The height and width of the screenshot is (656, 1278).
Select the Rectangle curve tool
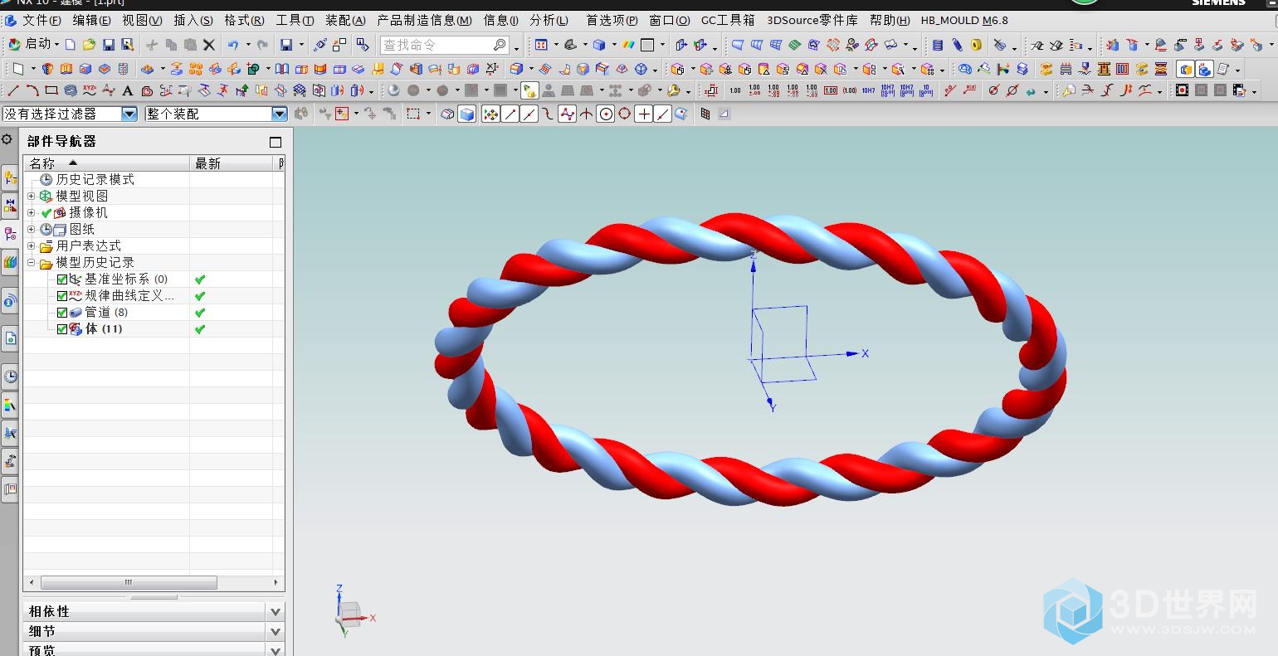[x=51, y=90]
